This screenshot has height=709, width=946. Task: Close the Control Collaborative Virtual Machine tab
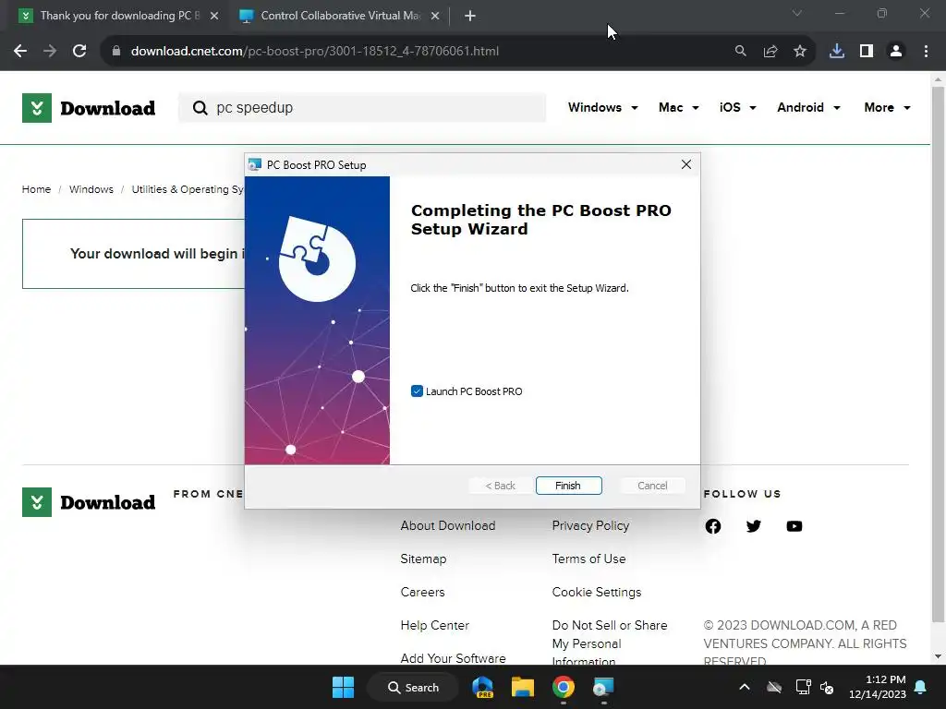point(435,16)
